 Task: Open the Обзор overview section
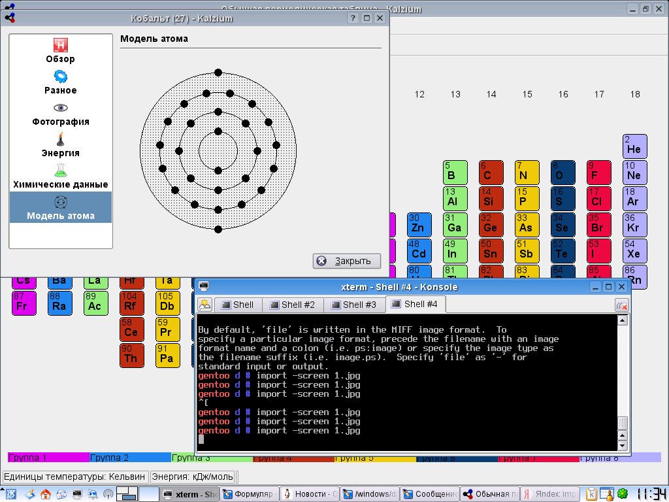tap(60, 50)
